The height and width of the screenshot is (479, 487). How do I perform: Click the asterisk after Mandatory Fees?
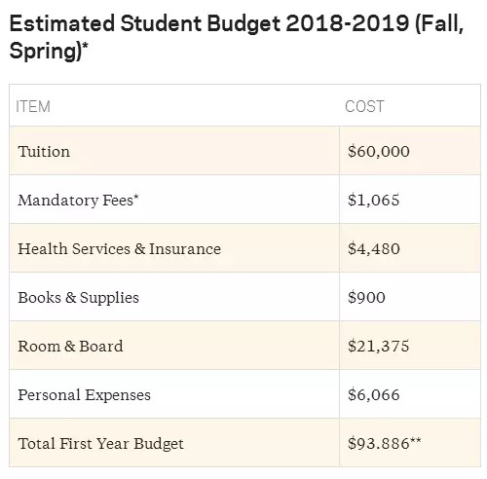[136, 197]
